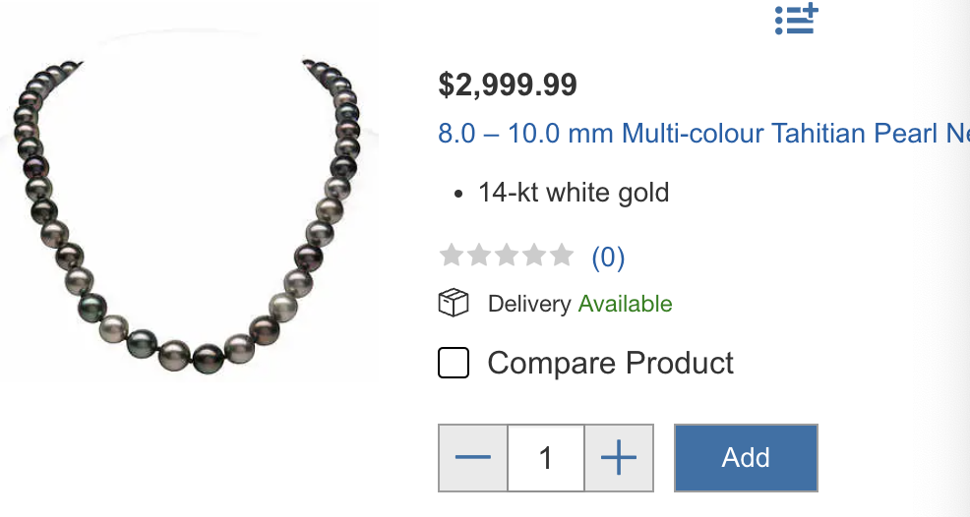Click the quantity input field
The height and width of the screenshot is (517, 970).
click(546, 458)
